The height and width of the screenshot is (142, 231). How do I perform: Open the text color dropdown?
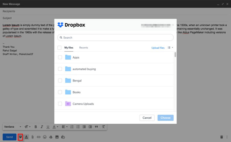click(x=55, y=127)
